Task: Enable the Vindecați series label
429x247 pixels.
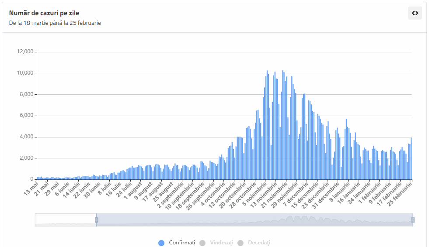Action: point(221,243)
